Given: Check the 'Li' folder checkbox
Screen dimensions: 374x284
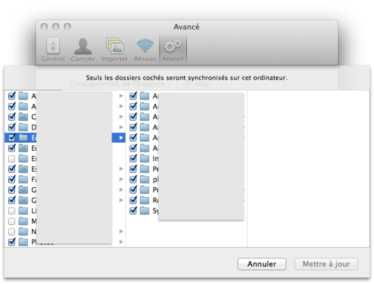Looking at the screenshot, I should 12,211.
